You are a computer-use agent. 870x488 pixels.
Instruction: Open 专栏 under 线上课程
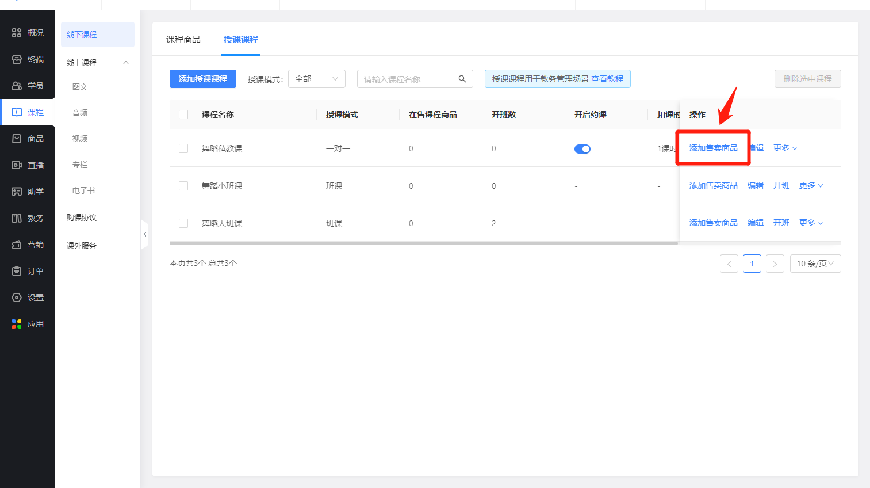(x=80, y=165)
